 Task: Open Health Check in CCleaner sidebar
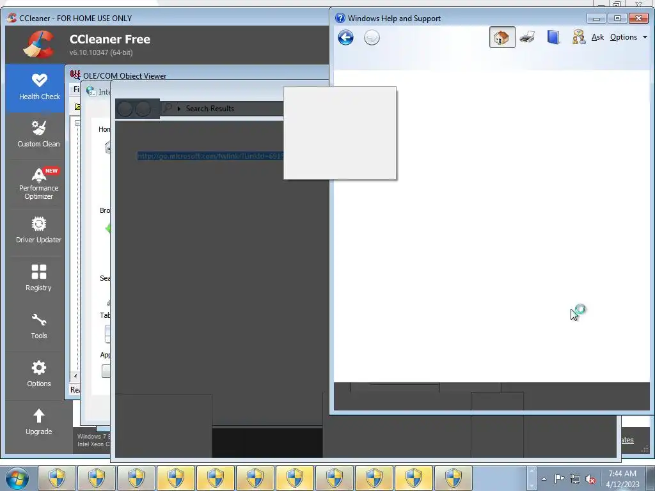point(39,88)
